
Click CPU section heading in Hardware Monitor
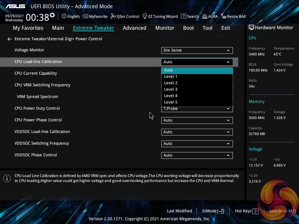pos(252,38)
